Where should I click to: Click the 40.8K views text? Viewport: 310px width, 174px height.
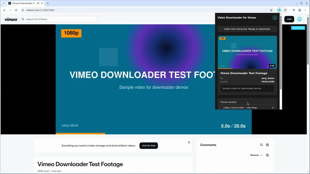coord(43,171)
